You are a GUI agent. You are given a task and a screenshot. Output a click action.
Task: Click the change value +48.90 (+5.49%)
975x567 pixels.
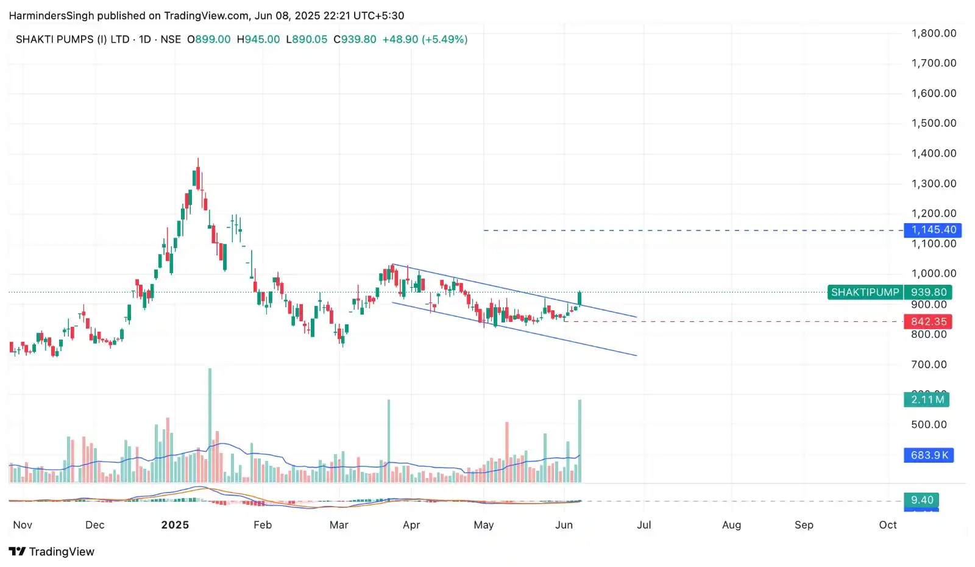(425, 39)
